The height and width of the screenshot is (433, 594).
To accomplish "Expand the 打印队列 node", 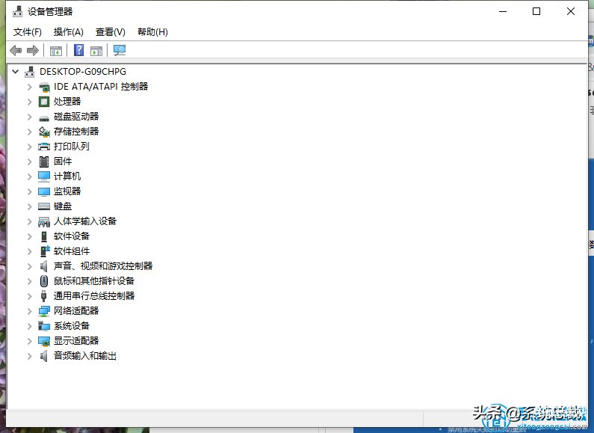I will pyautogui.click(x=30, y=147).
